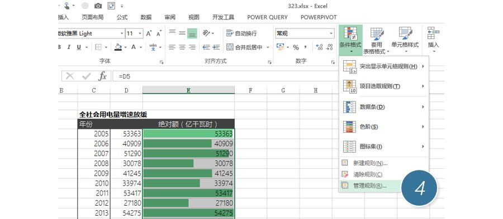
Task: Center text horizontally
Action: pos(182,47)
